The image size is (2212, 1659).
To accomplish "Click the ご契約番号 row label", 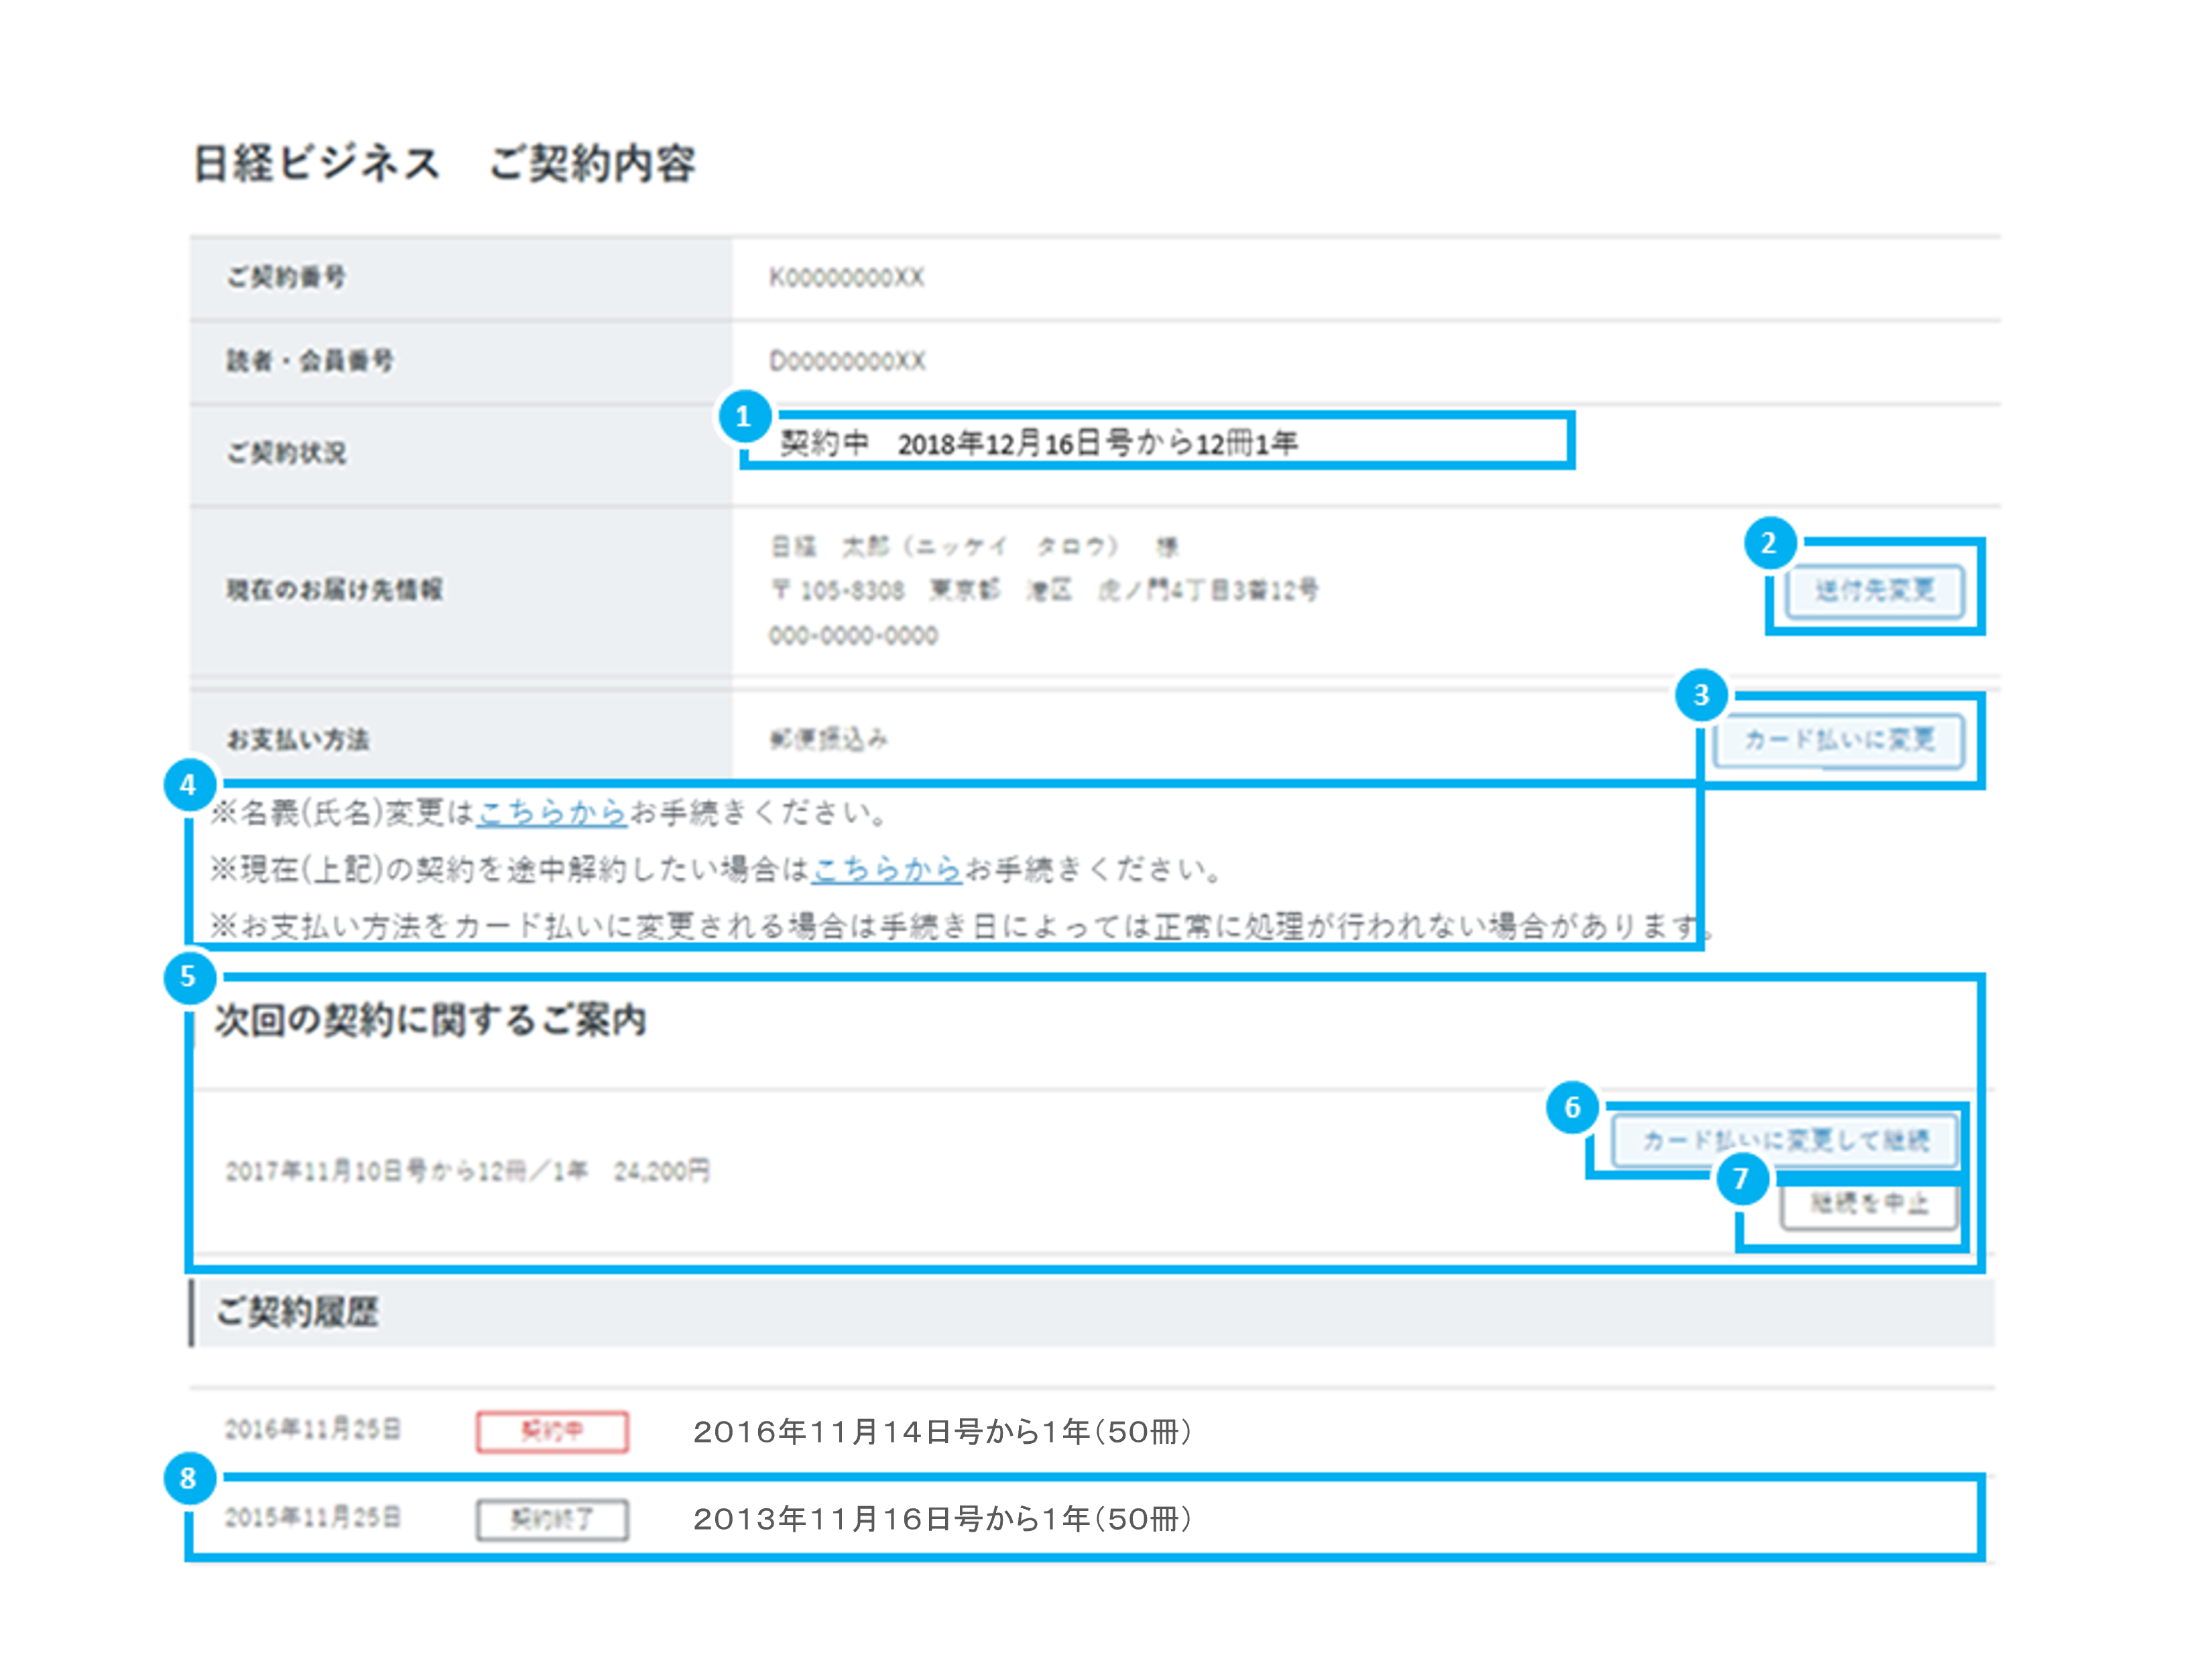I will click(286, 277).
